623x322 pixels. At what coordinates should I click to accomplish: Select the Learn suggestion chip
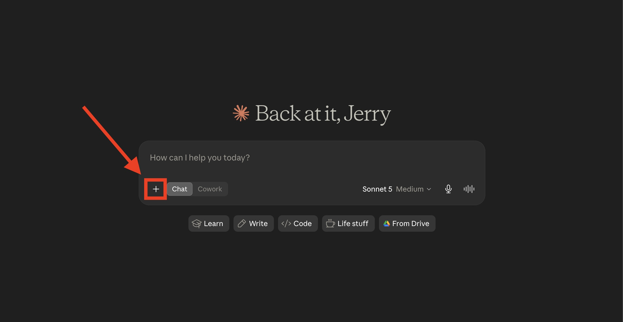(x=208, y=224)
